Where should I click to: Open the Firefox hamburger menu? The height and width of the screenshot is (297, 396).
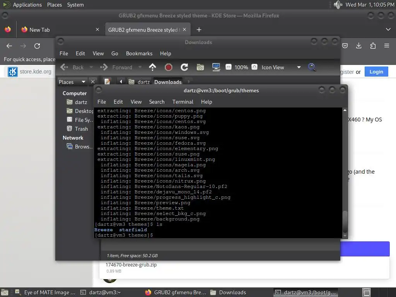tap(387, 46)
